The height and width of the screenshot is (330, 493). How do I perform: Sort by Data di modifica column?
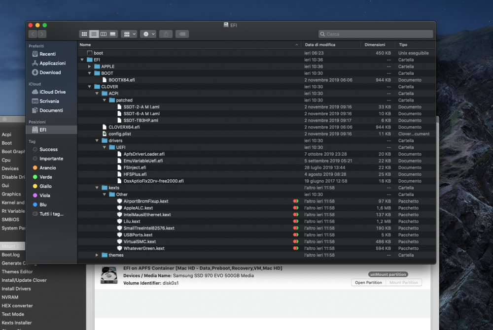point(331,45)
